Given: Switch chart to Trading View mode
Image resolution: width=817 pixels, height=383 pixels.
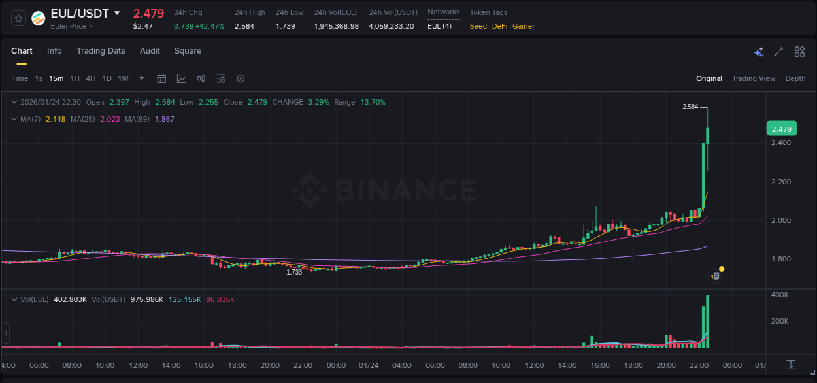Looking at the screenshot, I should [x=754, y=78].
